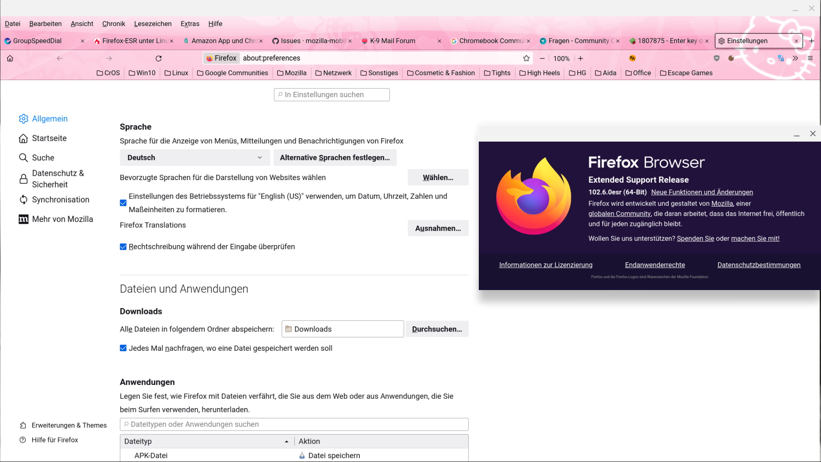The height and width of the screenshot is (462, 821).
Task: Open the Google Communities bookmarks folder
Action: point(232,73)
